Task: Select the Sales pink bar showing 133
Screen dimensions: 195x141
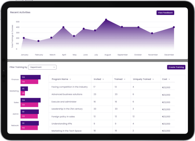Action: (x=29, y=105)
